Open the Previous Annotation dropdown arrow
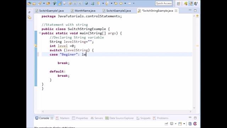 click(111, 3)
